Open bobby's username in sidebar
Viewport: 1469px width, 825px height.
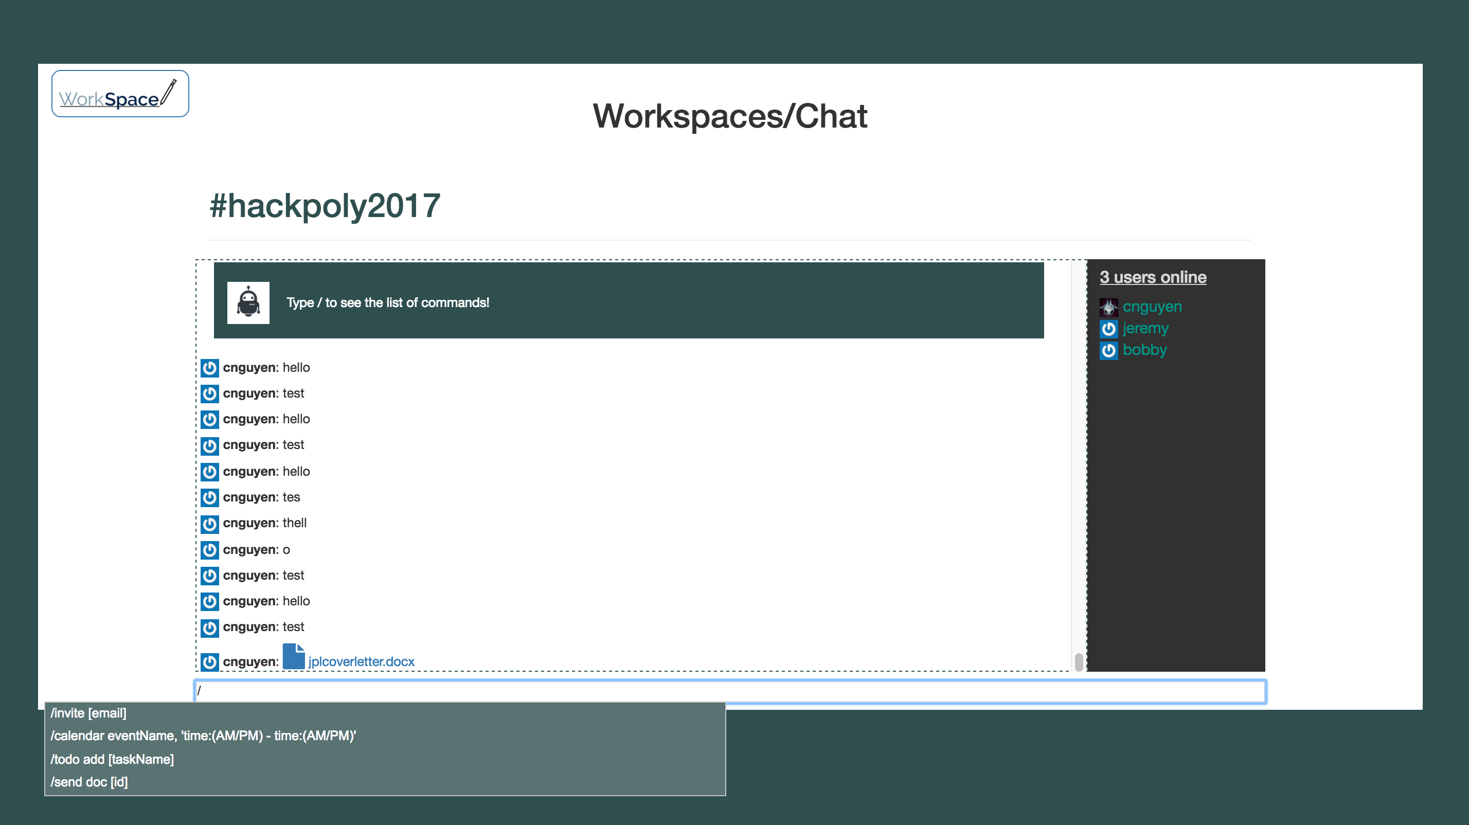click(1144, 350)
